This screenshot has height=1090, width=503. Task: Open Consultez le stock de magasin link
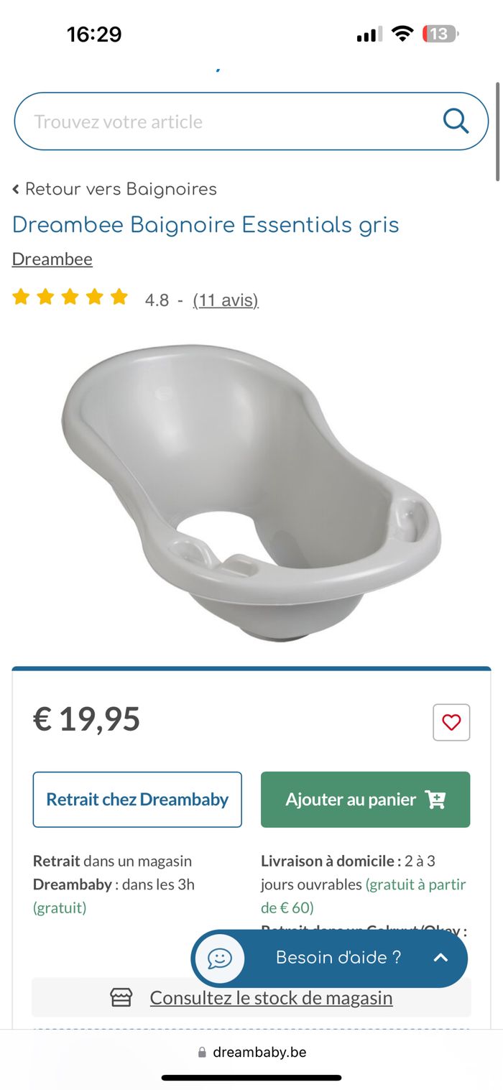(271, 997)
